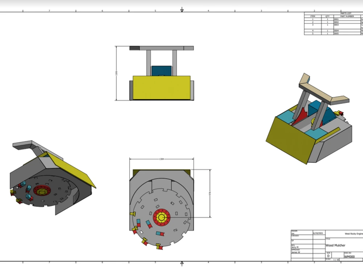Select part number 0001 in the parts list
The image size is (363, 272).
336,19
